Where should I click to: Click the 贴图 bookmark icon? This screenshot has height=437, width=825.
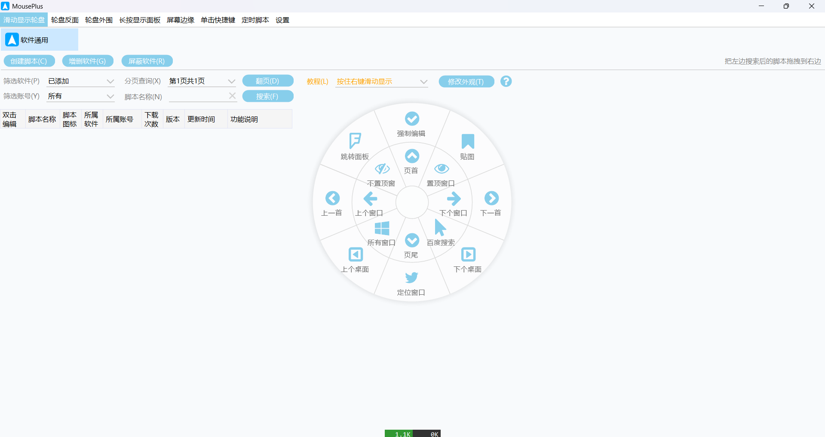click(x=467, y=141)
